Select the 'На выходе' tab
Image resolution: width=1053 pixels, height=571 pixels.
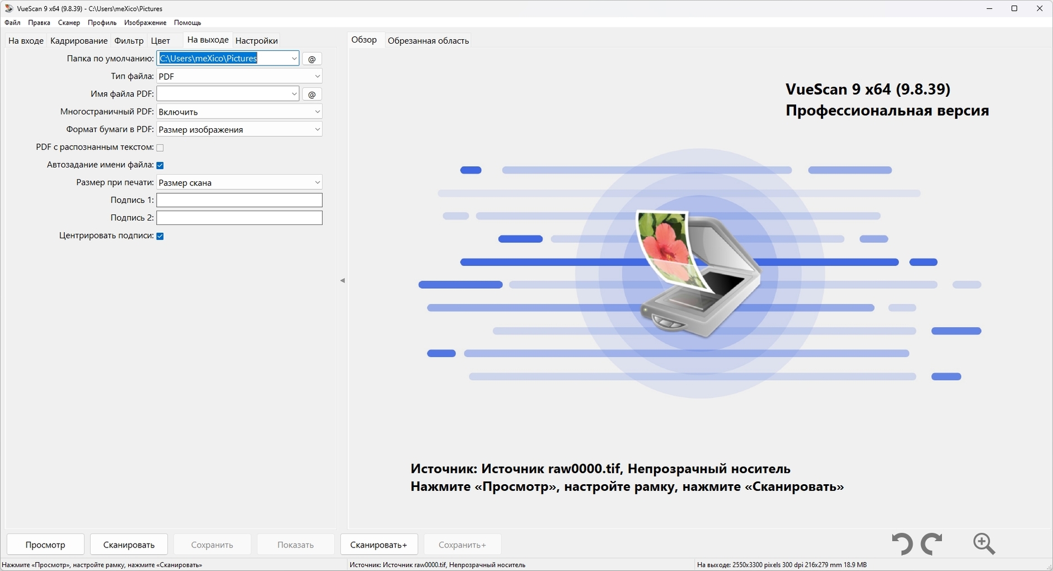pyautogui.click(x=208, y=40)
